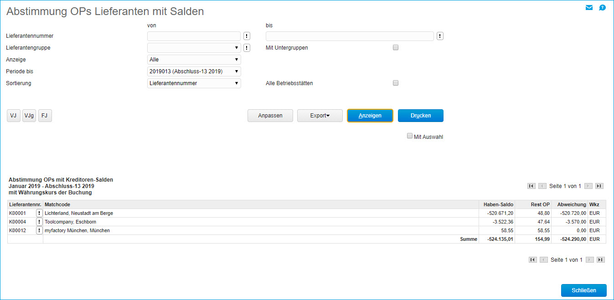The width and height of the screenshot is (614, 300).
Task: Click Abweichung value -520.720,00
Action: coord(573,213)
